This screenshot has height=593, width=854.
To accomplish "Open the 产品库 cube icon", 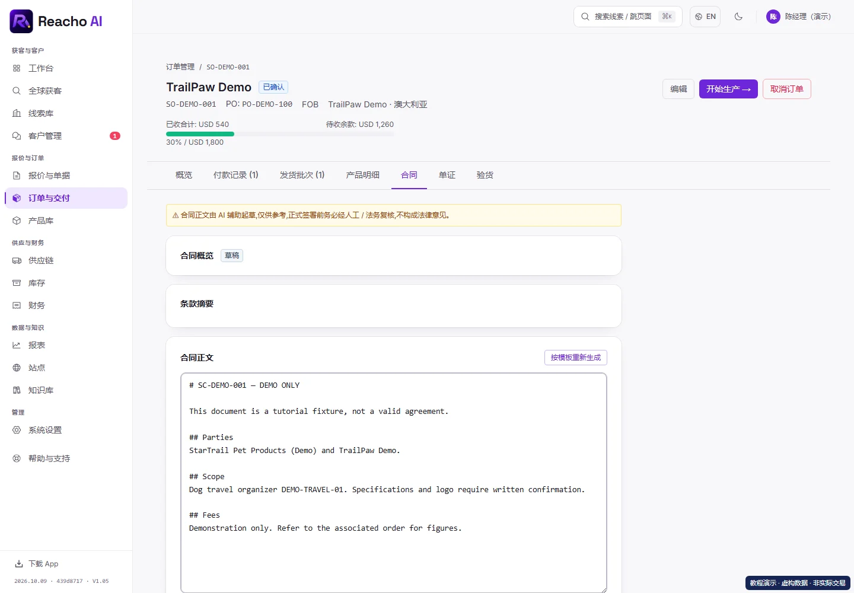I will [x=17, y=221].
